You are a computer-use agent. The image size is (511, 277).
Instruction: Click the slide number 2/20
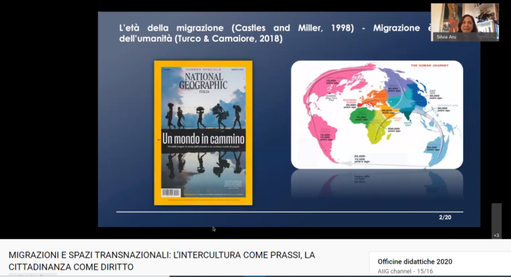tap(445, 217)
